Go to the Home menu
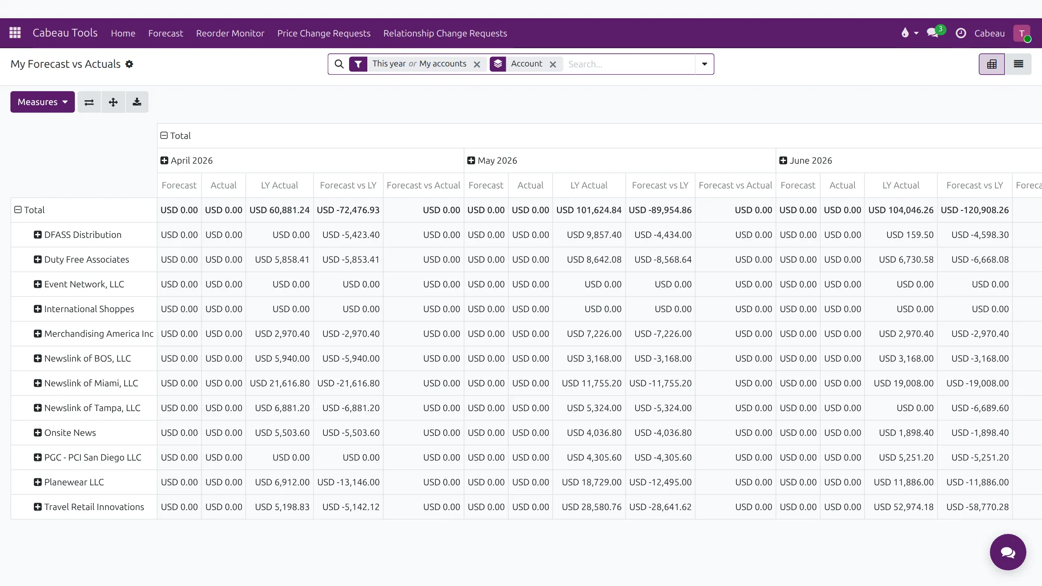Image resolution: width=1042 pixels, height=586 pixels. point(123,33)
